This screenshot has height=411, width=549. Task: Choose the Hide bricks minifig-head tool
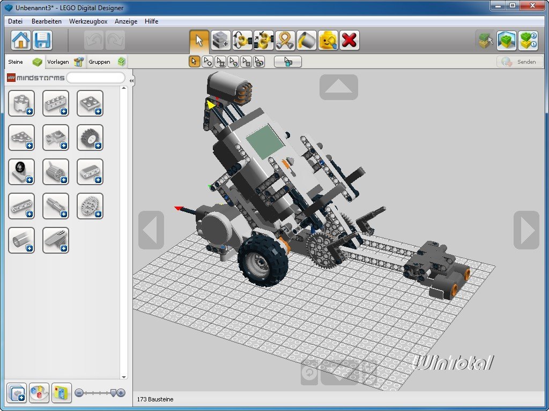click(x=328, y=40)
